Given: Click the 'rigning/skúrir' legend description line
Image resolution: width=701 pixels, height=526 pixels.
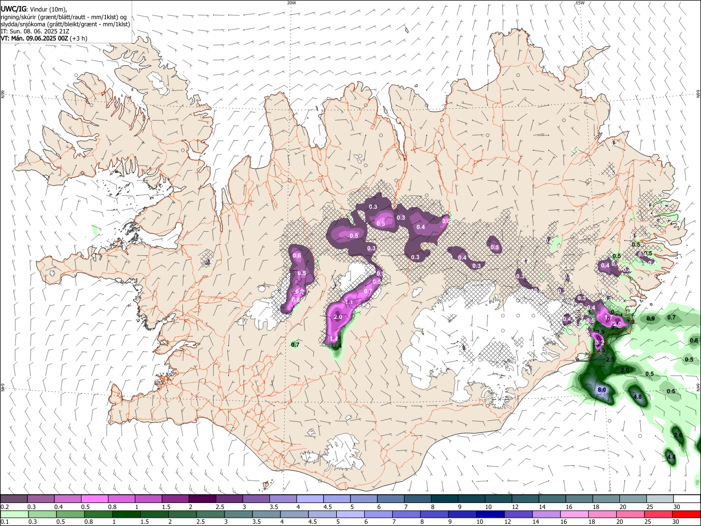Looking at the screenshot, I should click(64, 16).
